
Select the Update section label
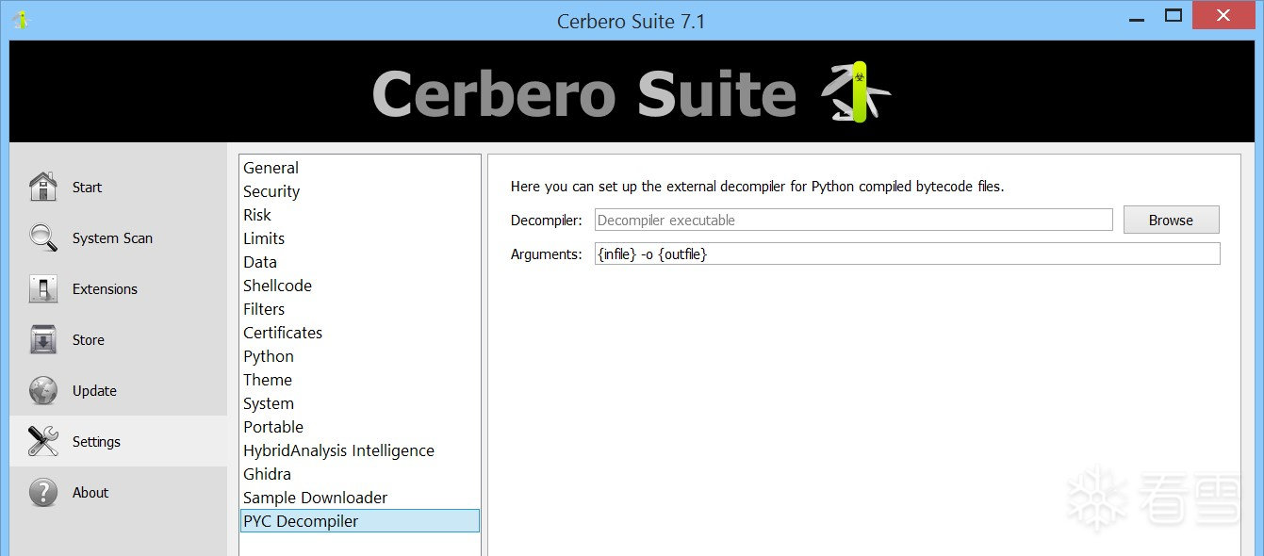coord(94,391)
